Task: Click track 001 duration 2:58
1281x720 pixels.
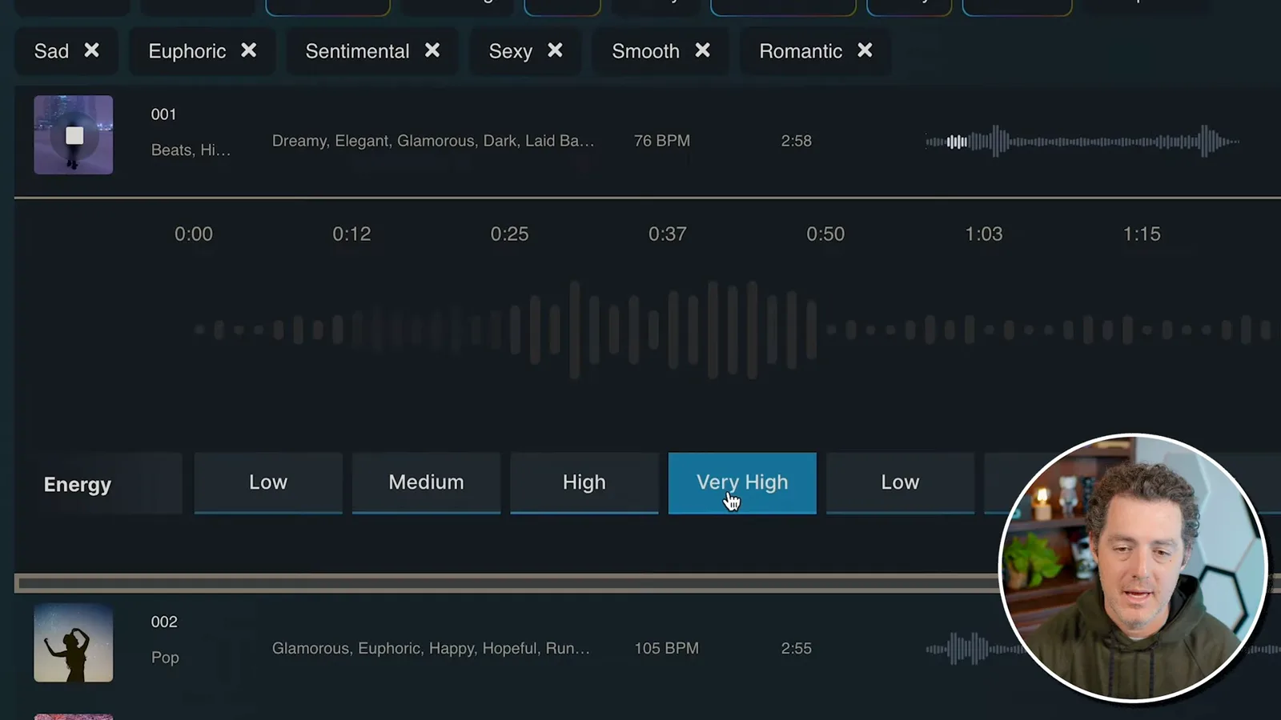Action: tap(796, 141)
